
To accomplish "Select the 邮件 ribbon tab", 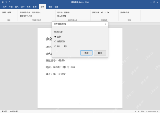I will 42,7.
